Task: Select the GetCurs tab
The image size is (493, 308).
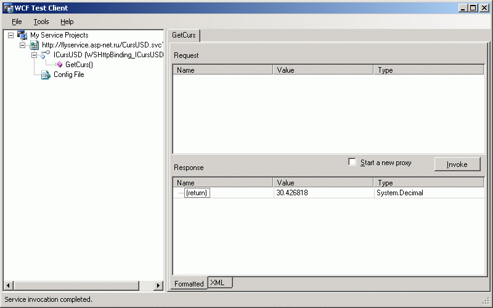Action: (x=184, y=35)
